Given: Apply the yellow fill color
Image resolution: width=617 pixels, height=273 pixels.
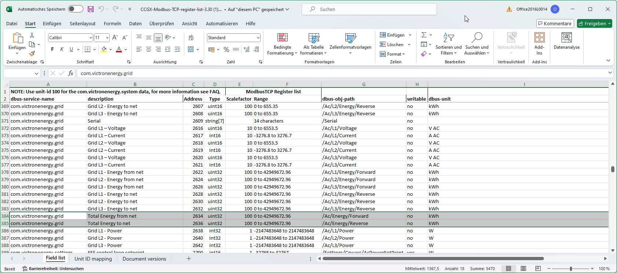Looking at the screenshot, I should pos(104,49).
